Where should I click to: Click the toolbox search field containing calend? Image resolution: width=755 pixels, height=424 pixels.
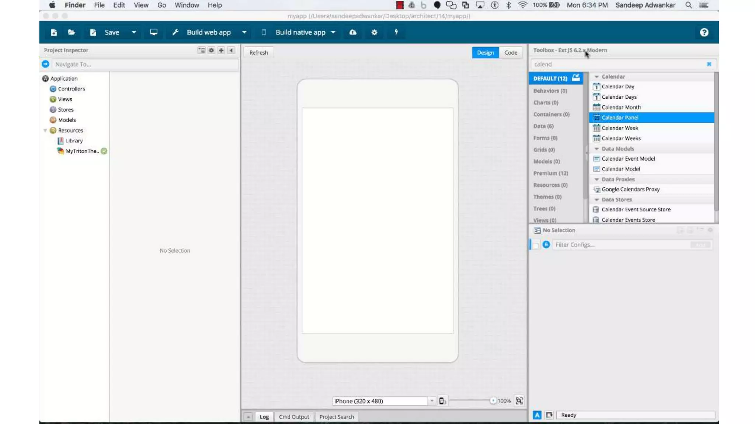coord(617,64)
